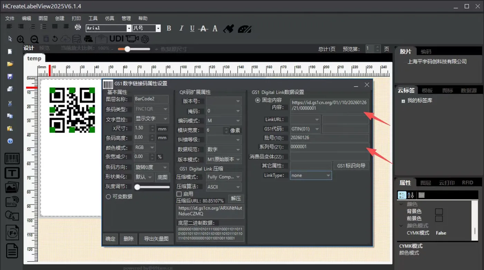Click the color palette icon in the toolbar

pyautogui.click(x=245, y=29)
